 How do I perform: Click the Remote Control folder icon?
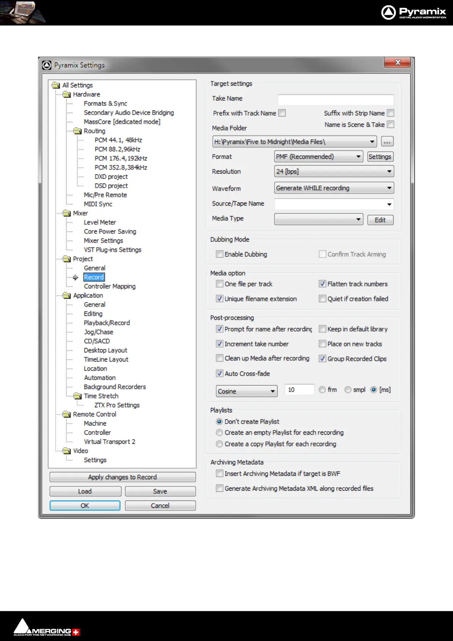[67, 414]
